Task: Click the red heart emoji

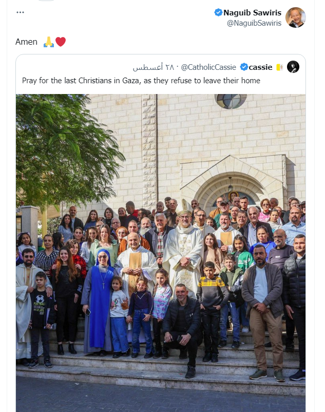Action: [x=61, y=42]
